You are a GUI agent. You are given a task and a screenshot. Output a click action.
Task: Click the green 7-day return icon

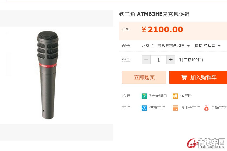(144, 96)
